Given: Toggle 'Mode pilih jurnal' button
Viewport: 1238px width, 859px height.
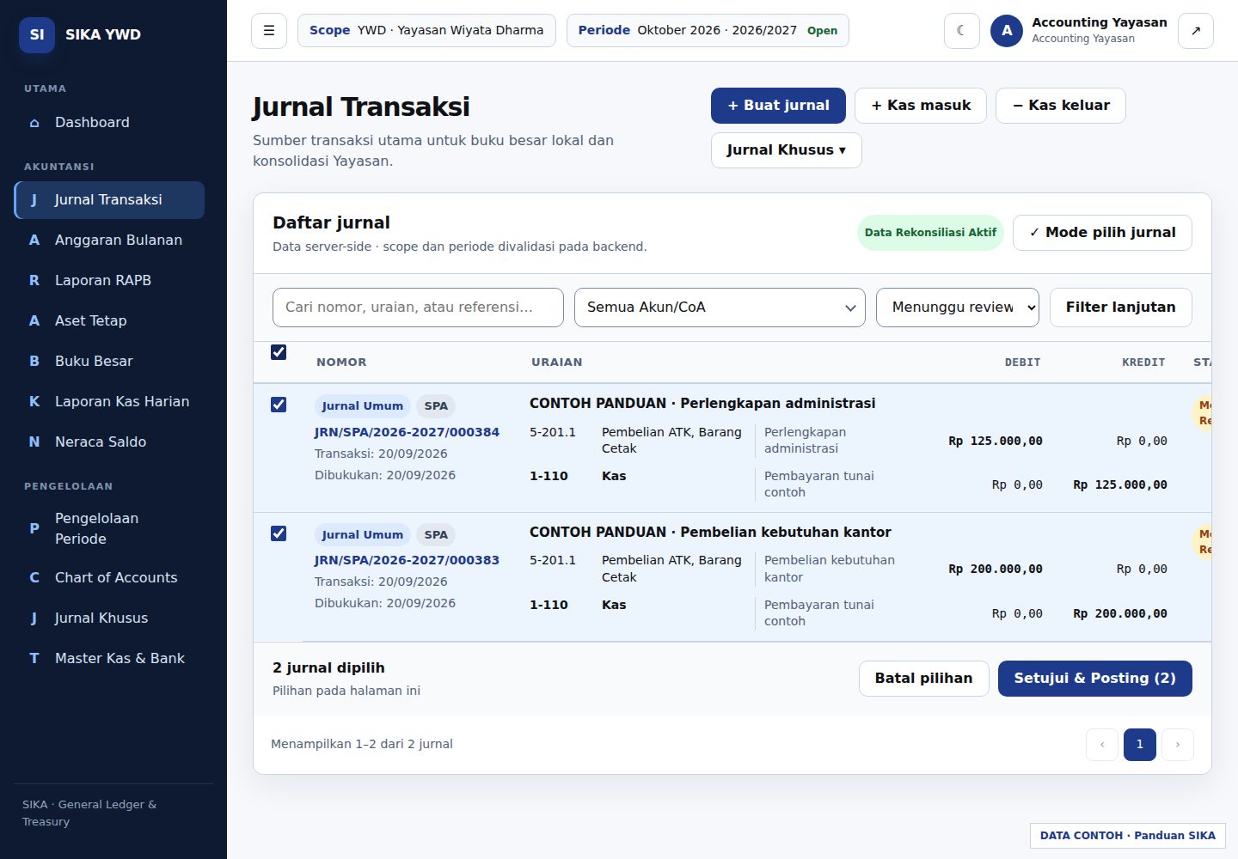Looking at the screenshot, I should pos(1102,233).
